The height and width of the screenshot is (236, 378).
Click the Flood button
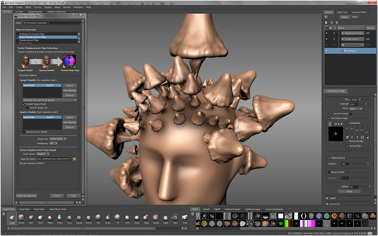349,191
